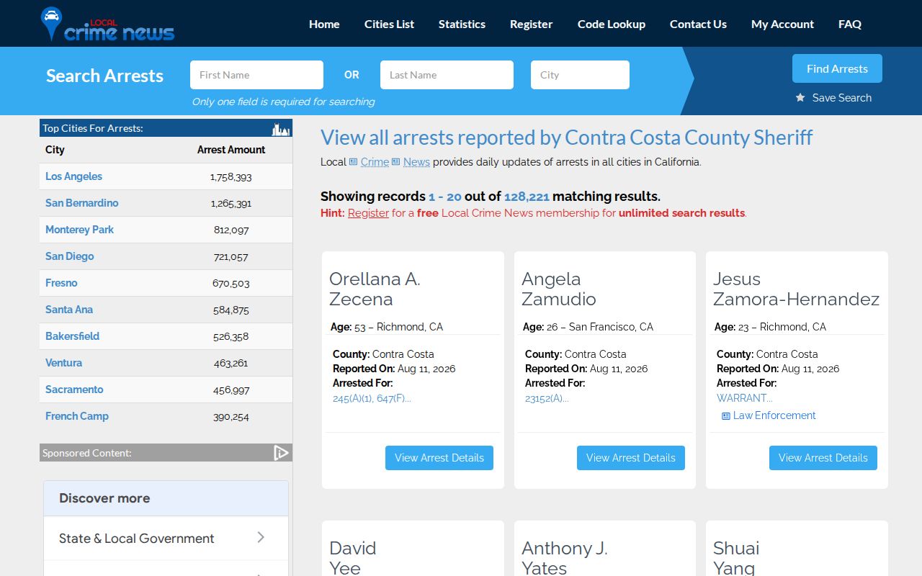The width and height of the screenshot is (922, 576).
Task: Open San Bernardino city arrests
Action: (x=81, y=203)
